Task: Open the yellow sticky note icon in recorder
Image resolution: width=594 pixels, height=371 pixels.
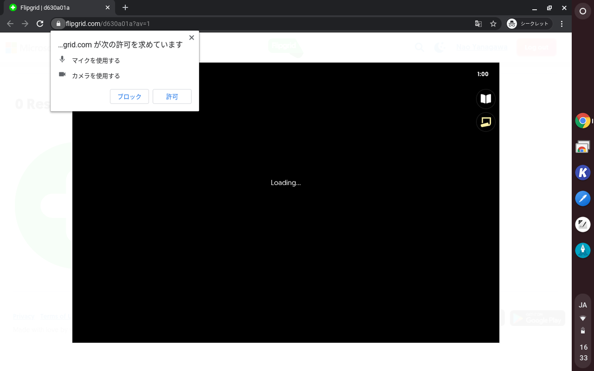Action: coord(486,122)
